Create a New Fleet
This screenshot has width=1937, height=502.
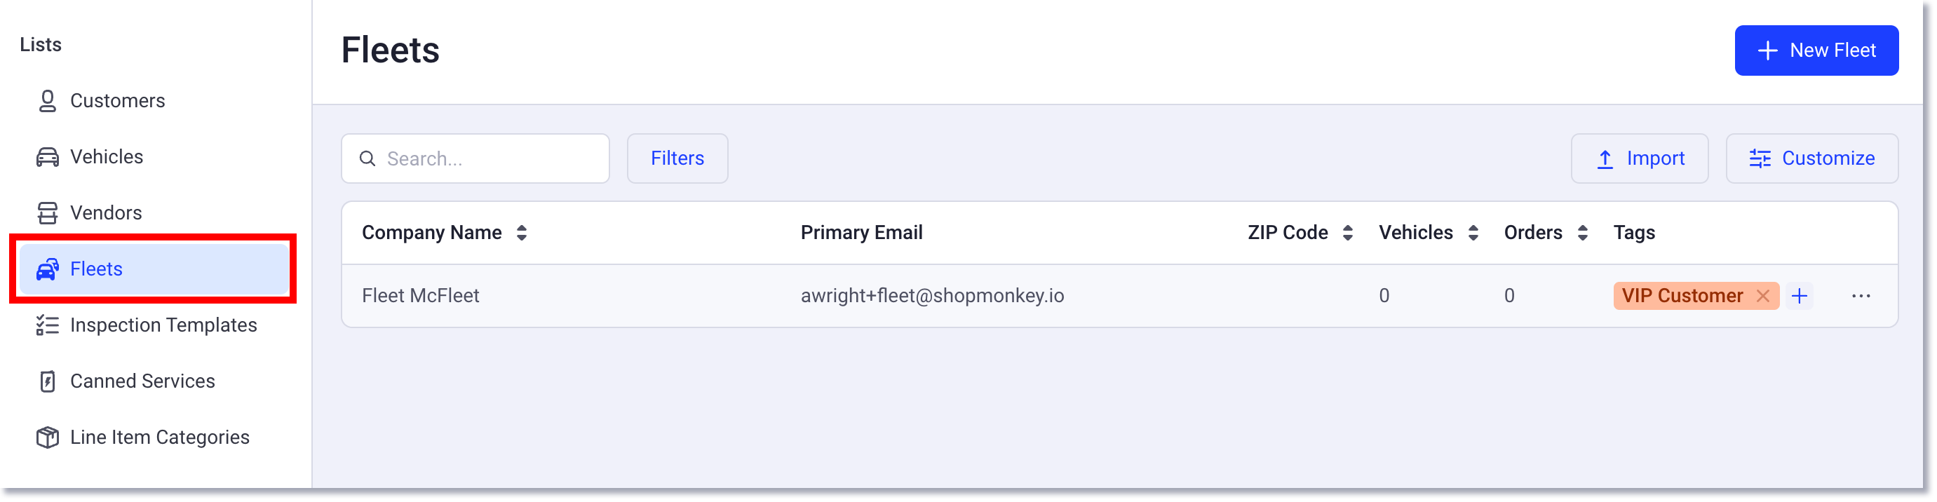tap(1816, 50)
